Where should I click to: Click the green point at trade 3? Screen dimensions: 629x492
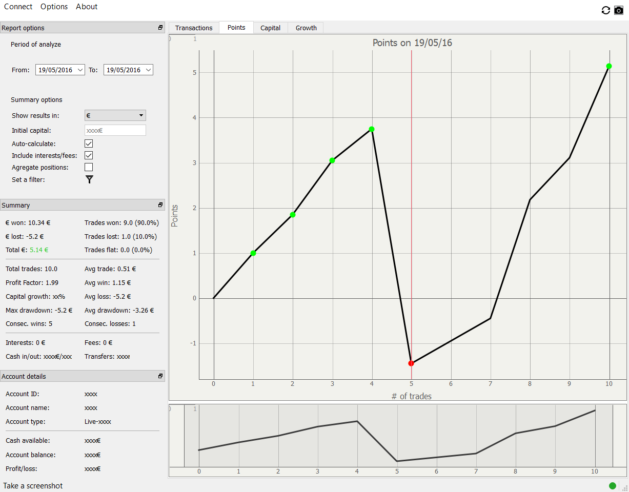[x=332, y=160]
